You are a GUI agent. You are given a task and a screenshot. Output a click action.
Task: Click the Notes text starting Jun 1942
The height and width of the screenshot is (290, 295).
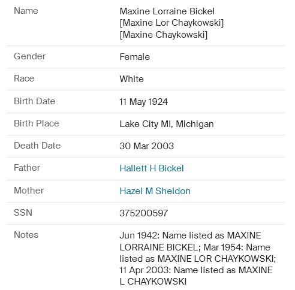pos(197,258)
